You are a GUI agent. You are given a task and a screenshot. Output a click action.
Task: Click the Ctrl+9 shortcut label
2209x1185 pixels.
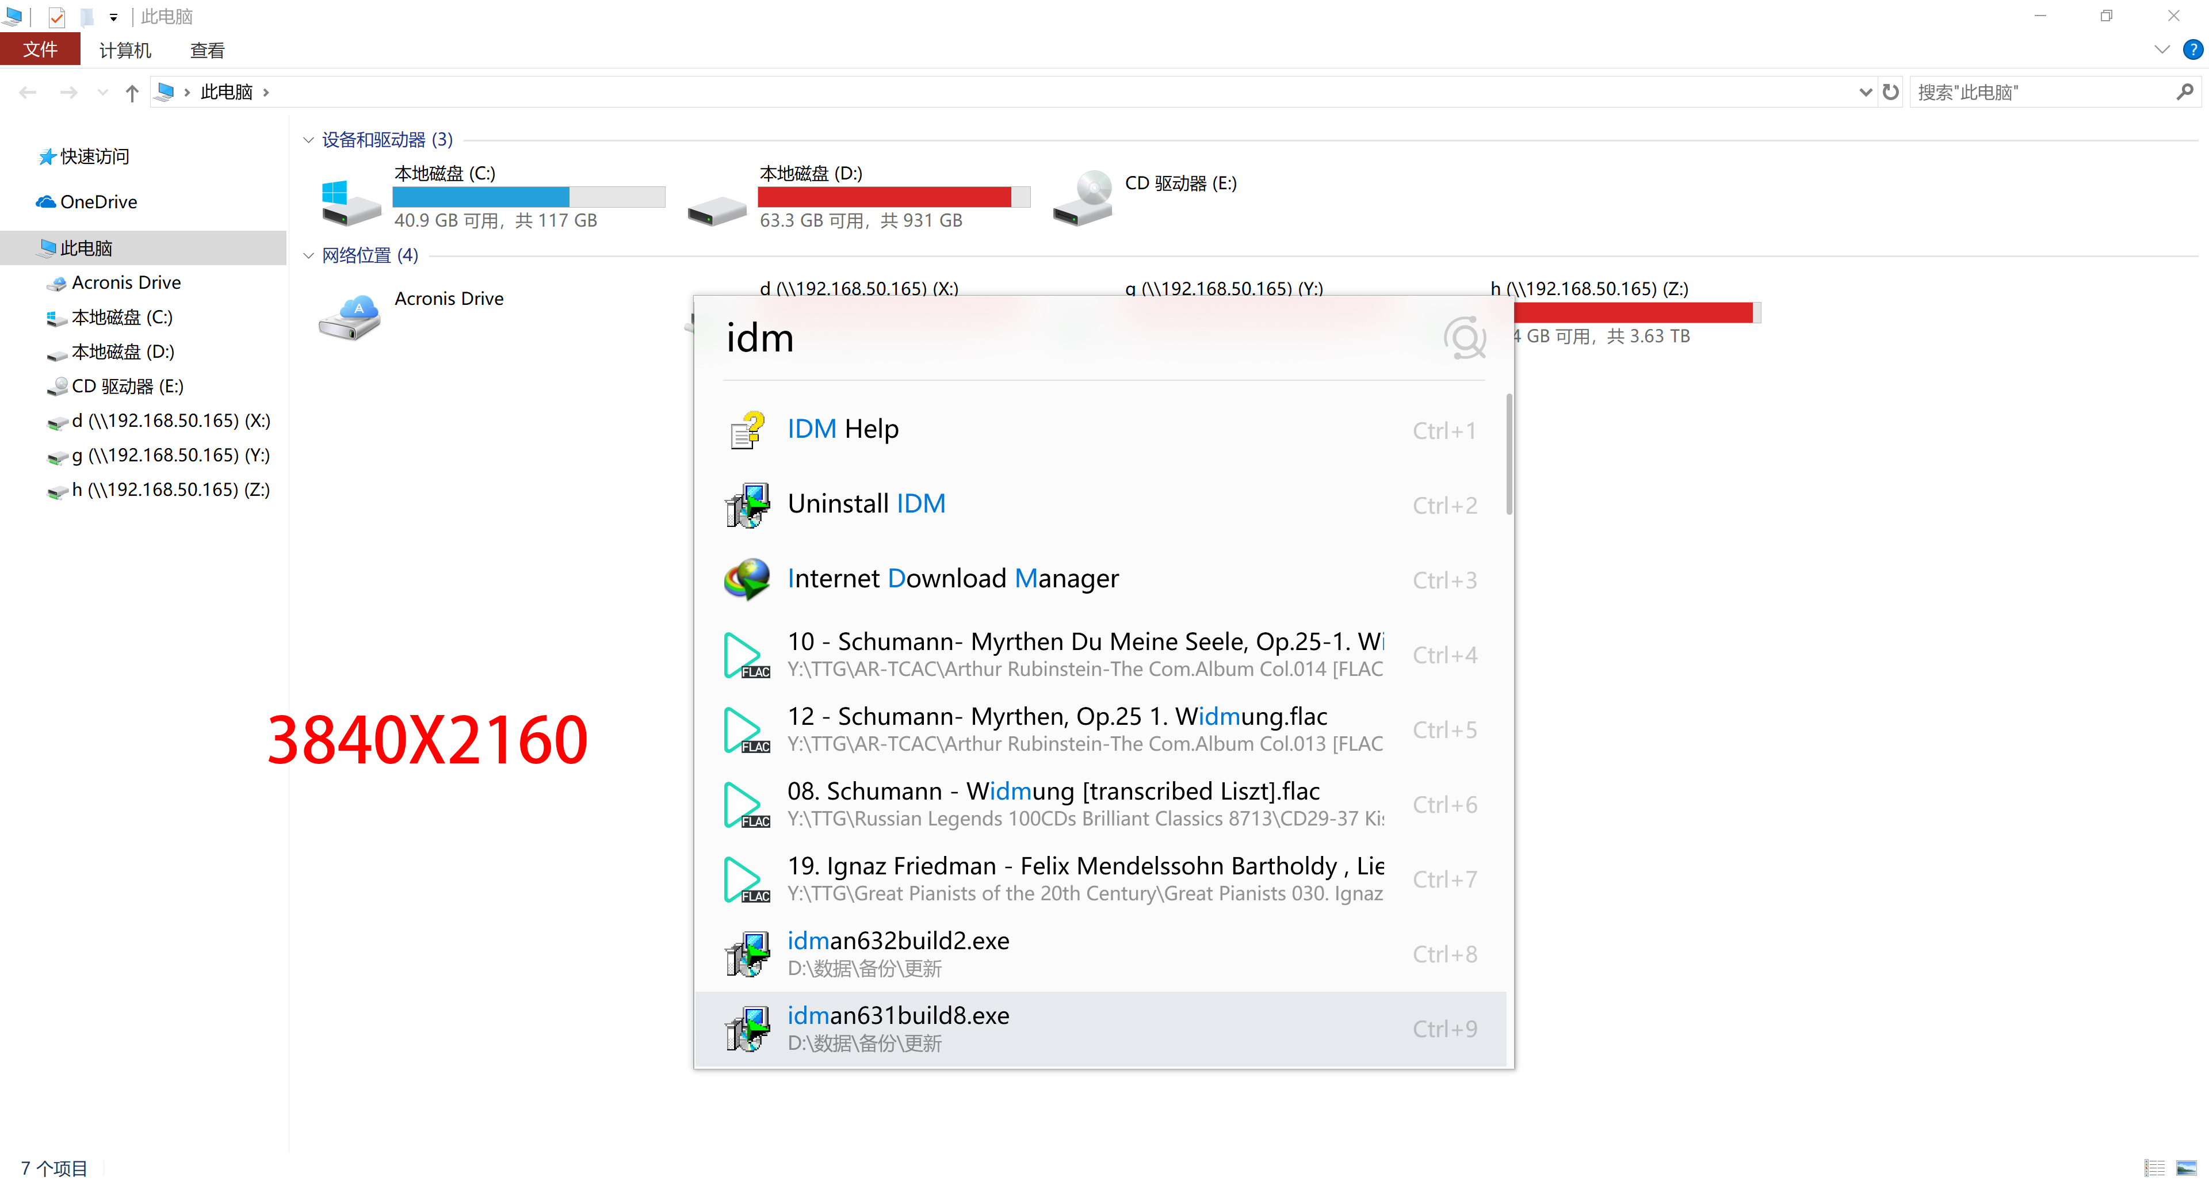[1445, 1029]
